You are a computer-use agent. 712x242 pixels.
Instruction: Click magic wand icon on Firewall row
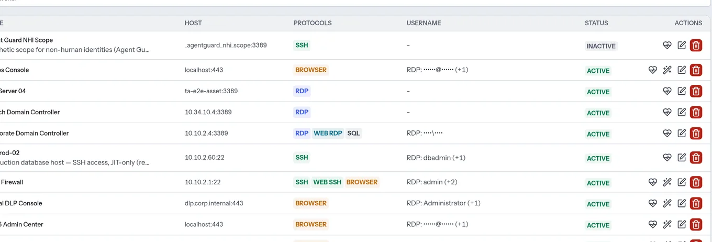tap(667, 182)
